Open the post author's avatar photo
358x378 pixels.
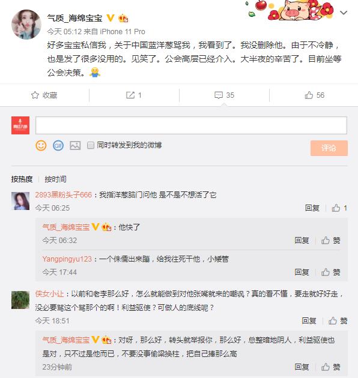point(26,25)
